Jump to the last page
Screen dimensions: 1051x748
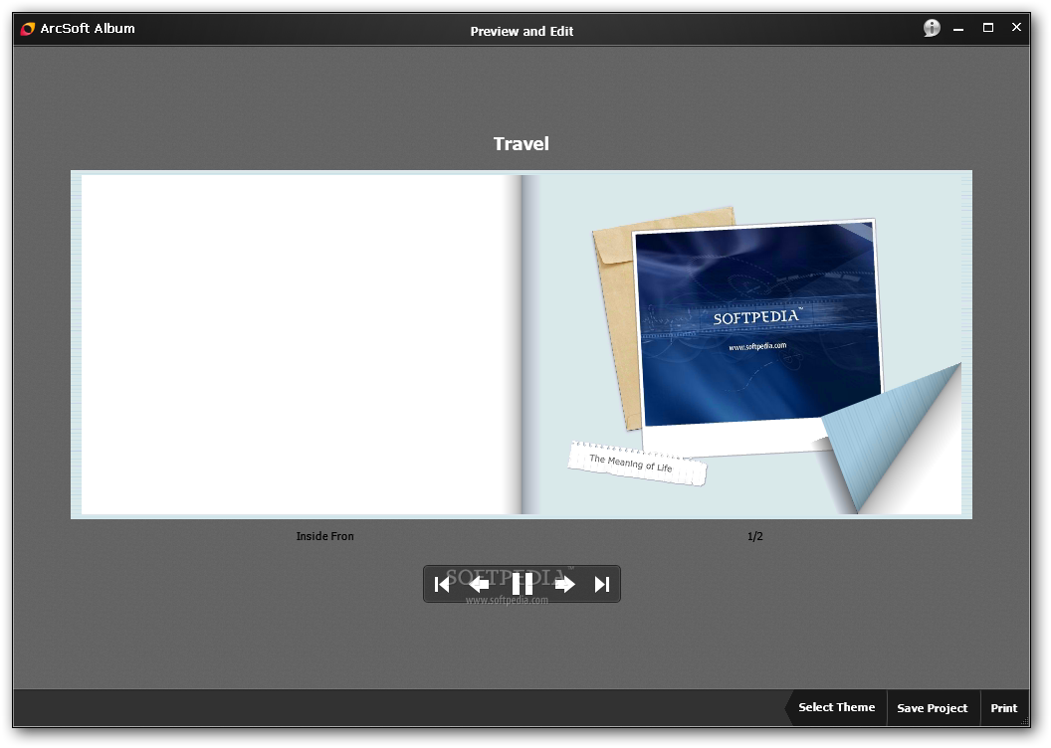tap(602, 585)
